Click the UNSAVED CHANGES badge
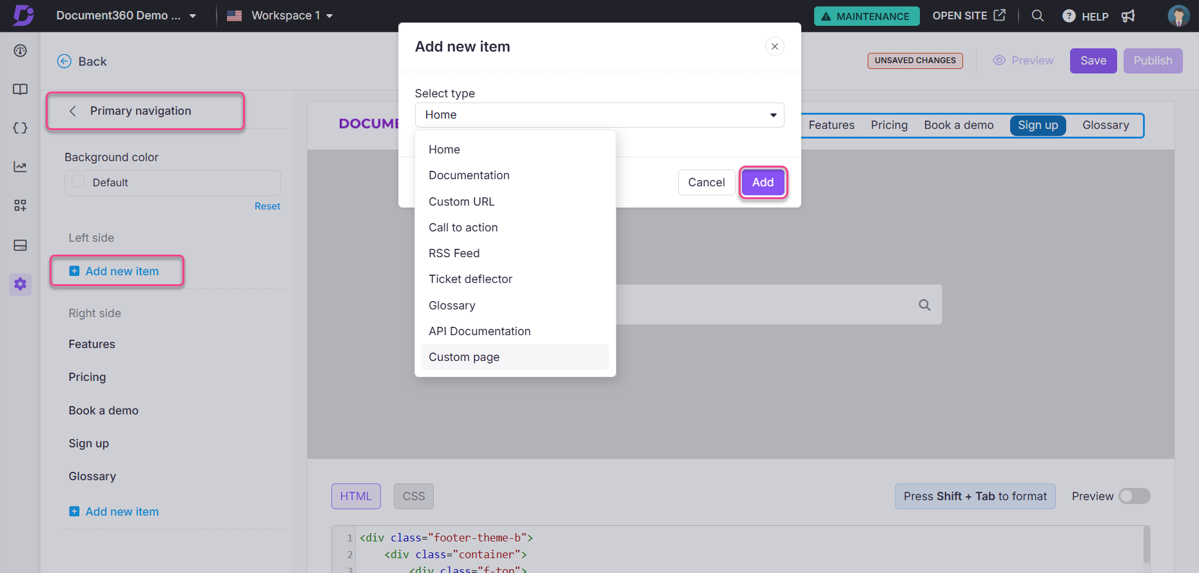Viewport: 1199px width, 573px height. coord(915,61)
